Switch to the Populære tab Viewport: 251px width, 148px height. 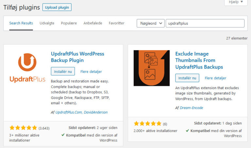[69, 23]
